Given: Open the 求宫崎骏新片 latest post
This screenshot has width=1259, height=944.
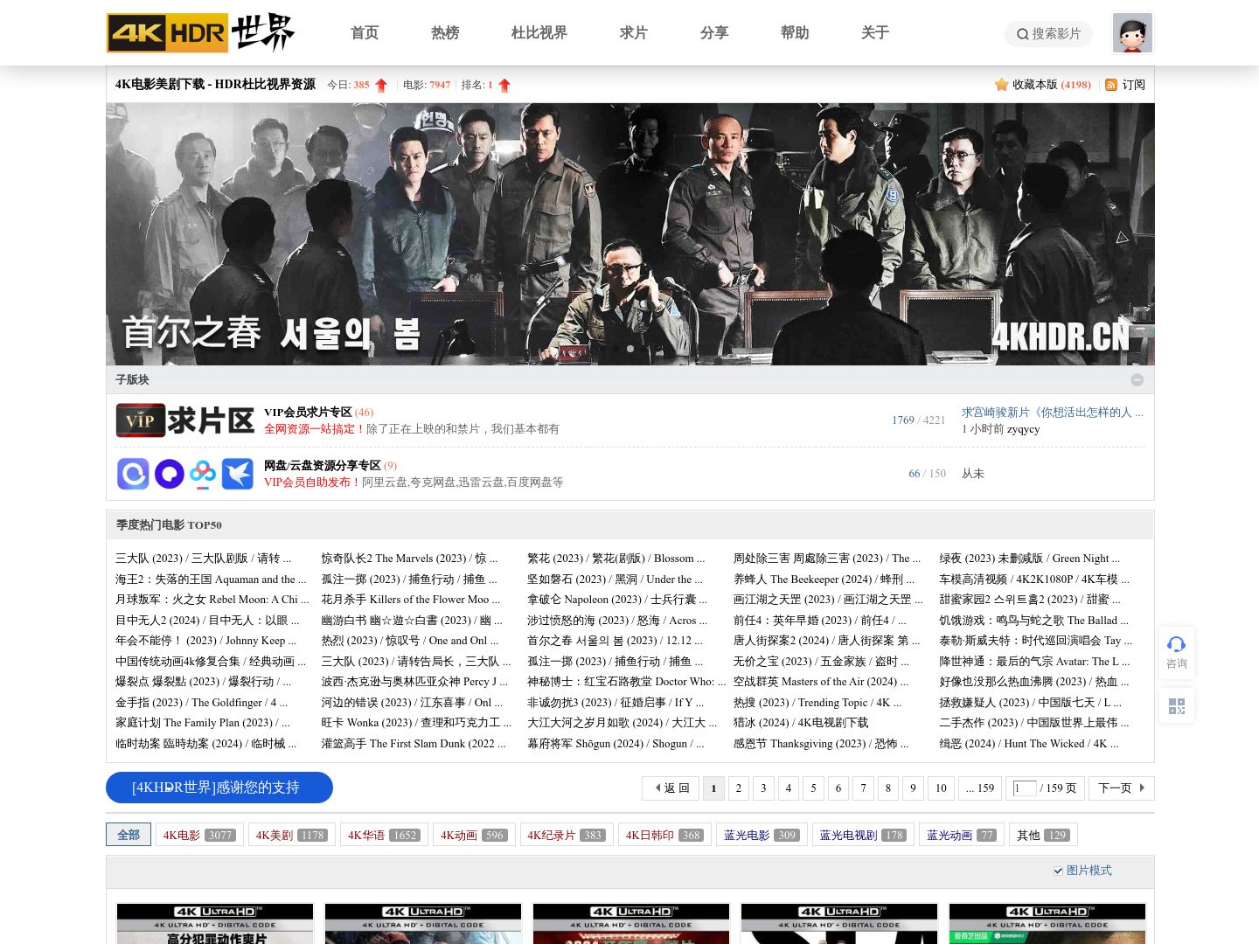Looking at the screenshot, I should 1053,412.
